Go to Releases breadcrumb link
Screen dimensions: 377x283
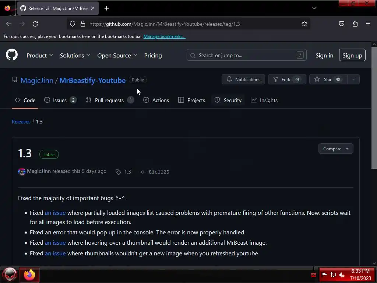click(x=21, y=122)
